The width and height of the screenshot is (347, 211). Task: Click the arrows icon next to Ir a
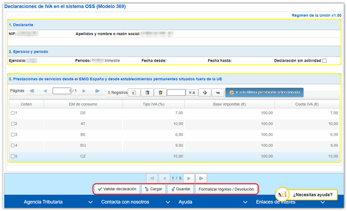205,92
